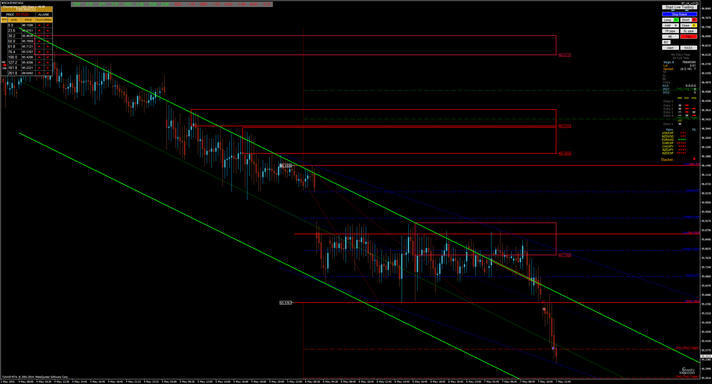Viewport: 712px width, 384px height.
Task: Toggle green R next to Long
Action: [x=676, y=20]
